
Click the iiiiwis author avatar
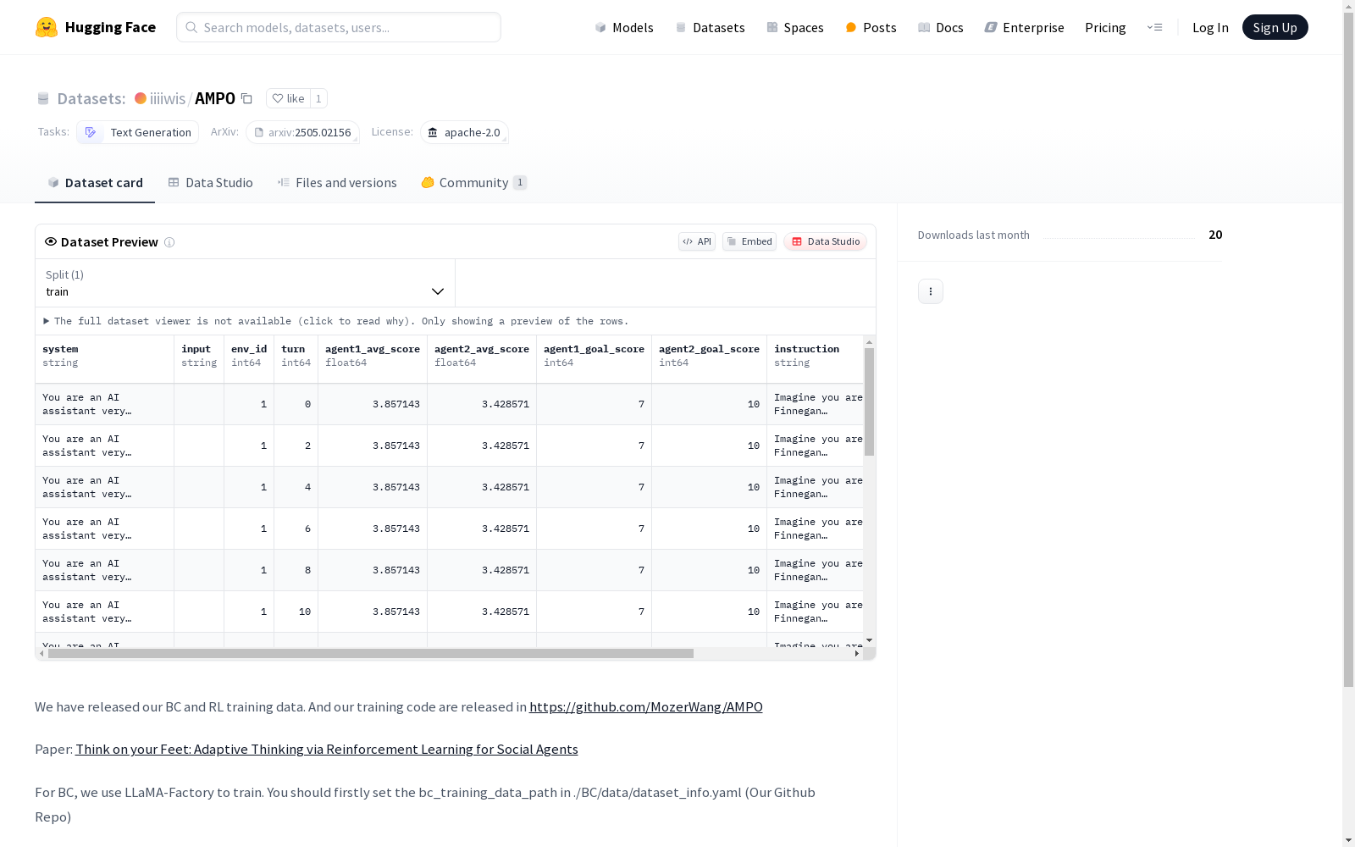[141, 98]
